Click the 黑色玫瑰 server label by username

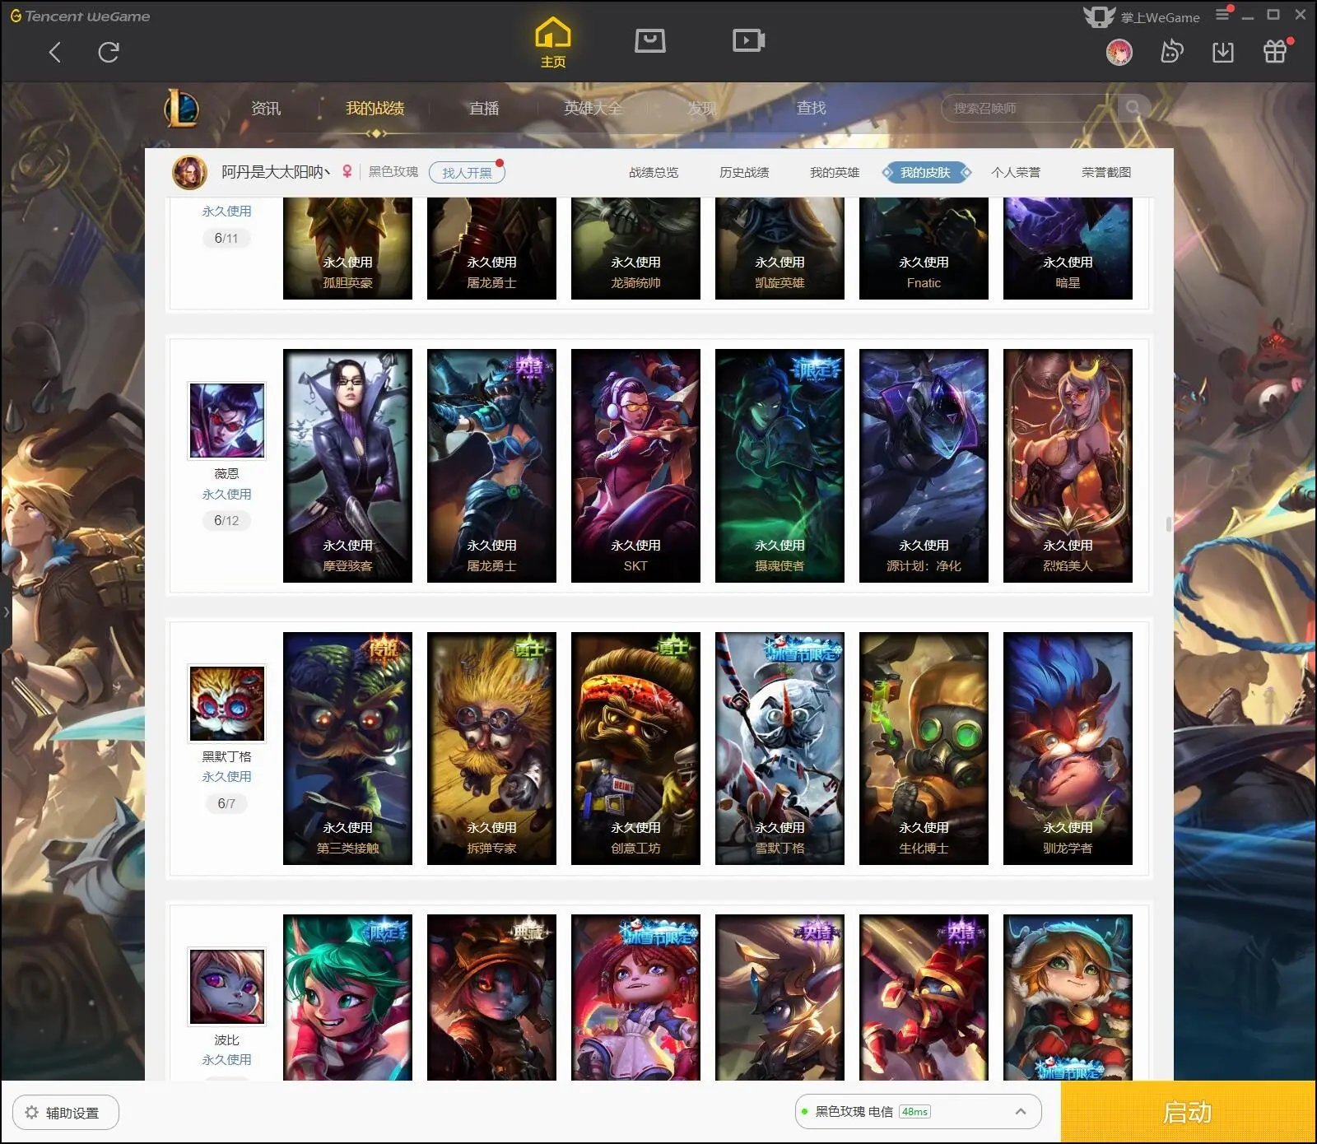393,172
